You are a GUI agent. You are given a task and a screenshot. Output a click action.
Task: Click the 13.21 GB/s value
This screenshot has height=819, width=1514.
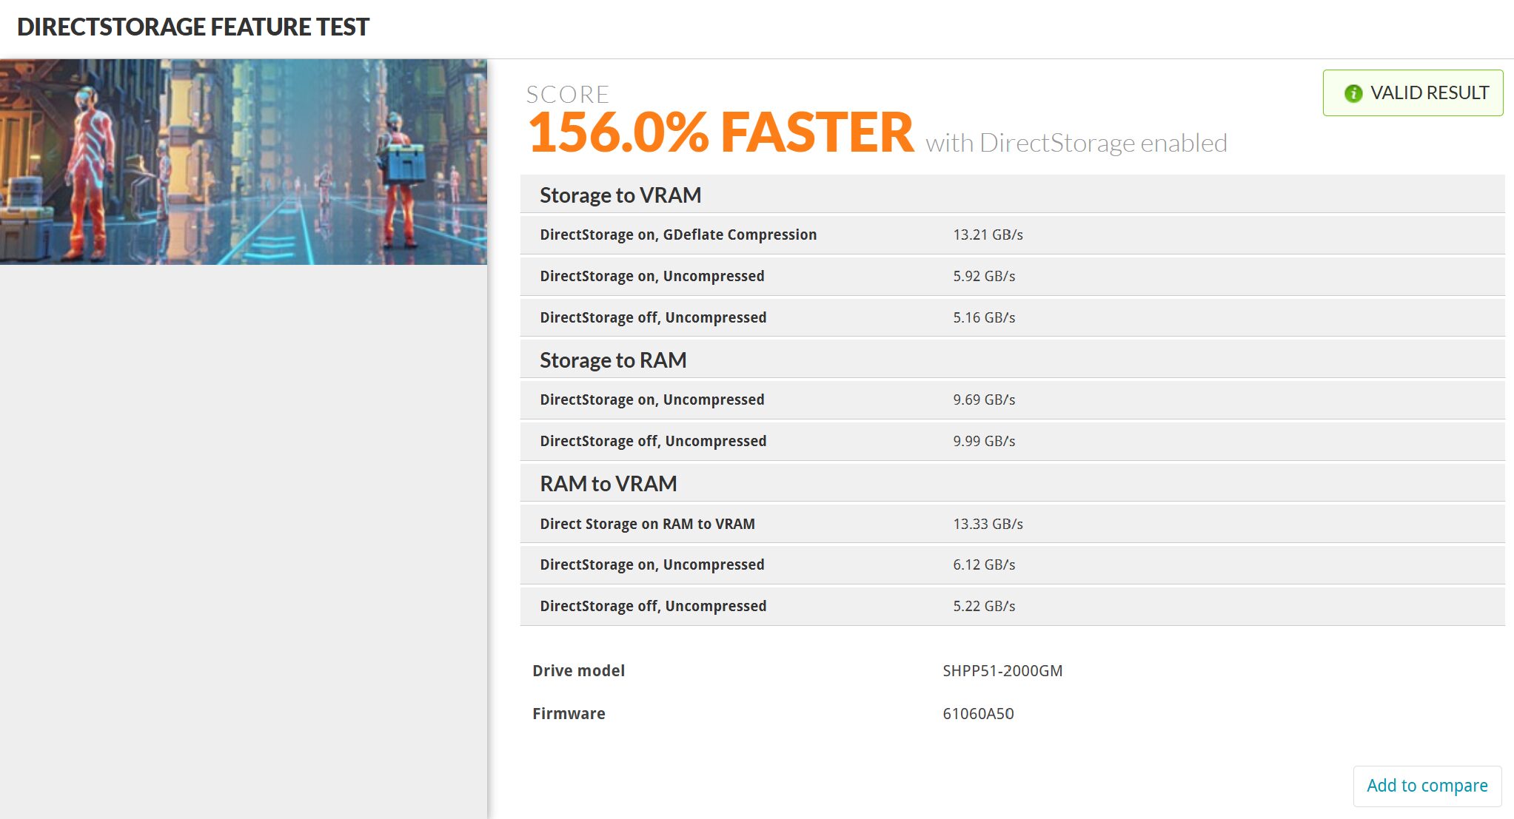click(x=988, y=235)
